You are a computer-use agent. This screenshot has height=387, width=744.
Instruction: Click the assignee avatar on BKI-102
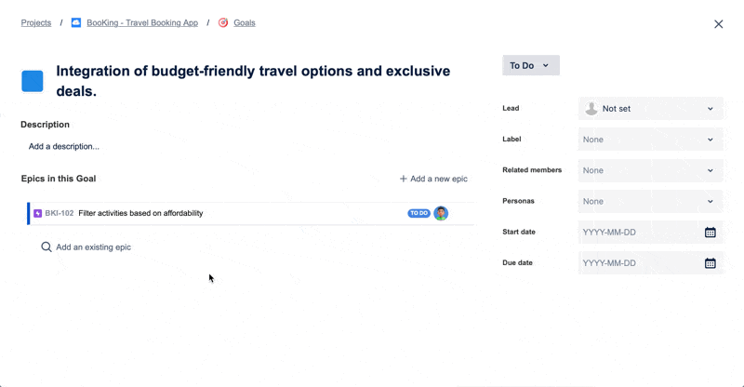(x=441, y=213)
